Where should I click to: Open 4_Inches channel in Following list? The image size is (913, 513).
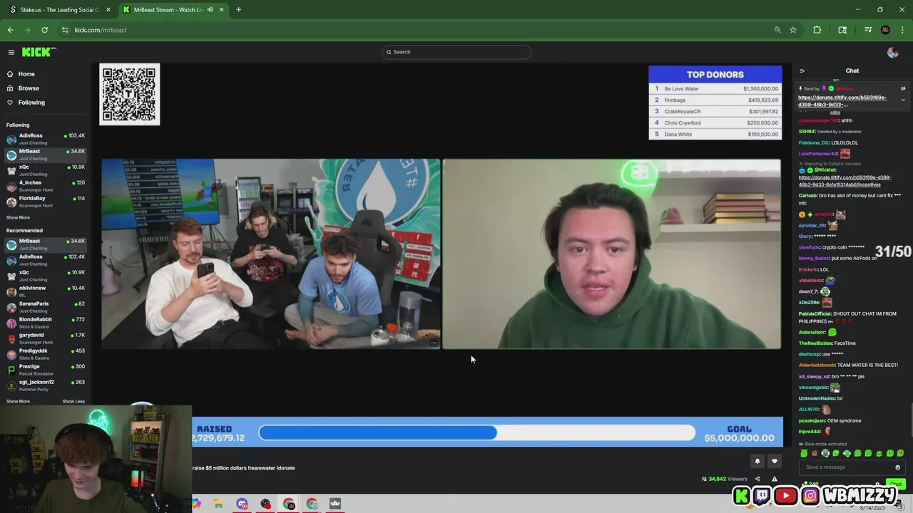(46, 185)
